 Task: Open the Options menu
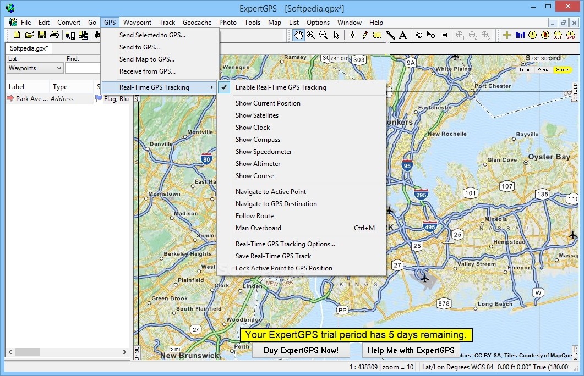pyautogui.click(x=318, y=23)
